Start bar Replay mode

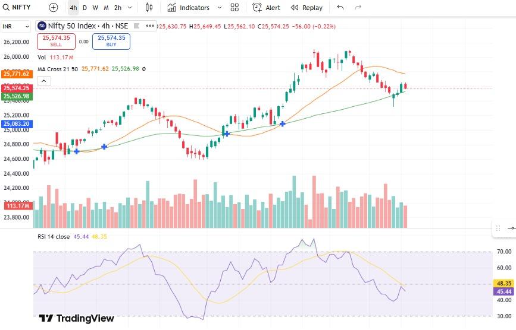coord(307,8)
